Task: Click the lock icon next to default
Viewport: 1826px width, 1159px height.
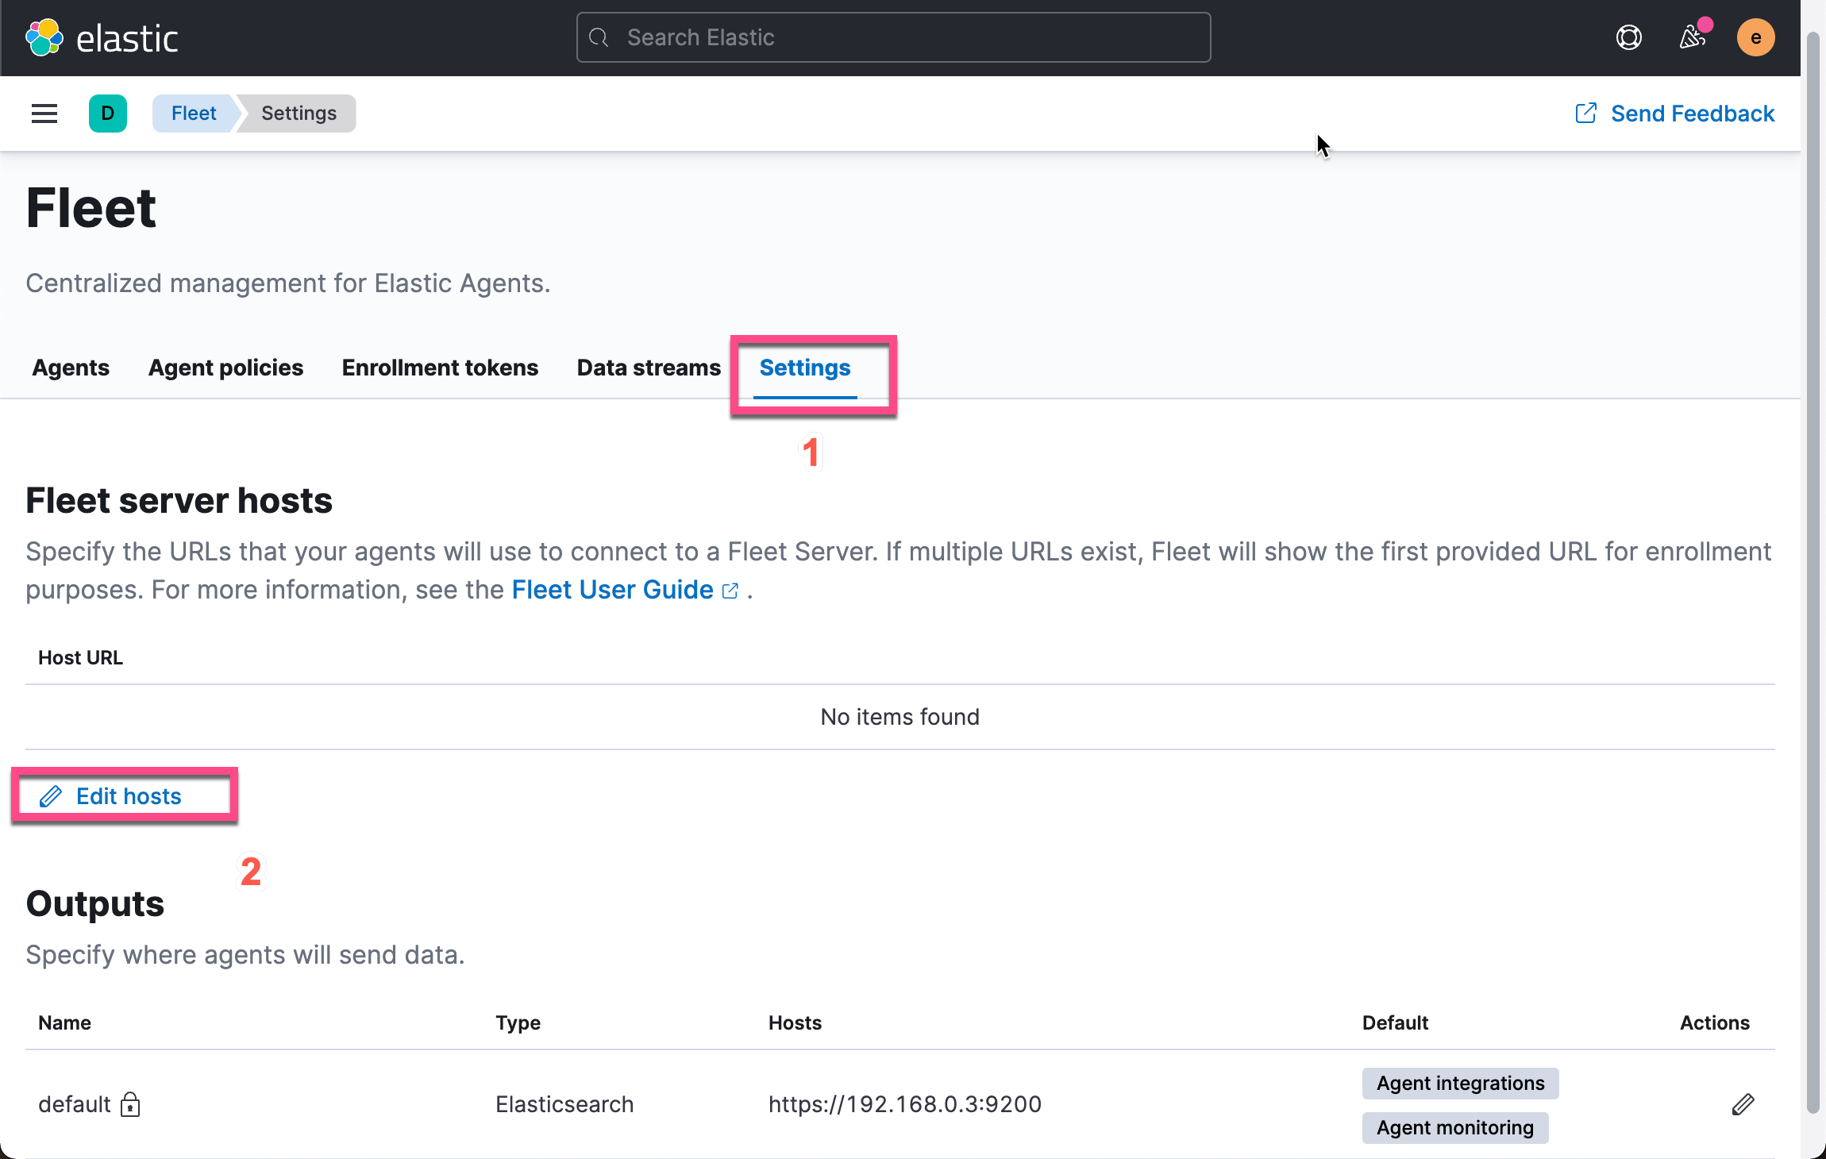Action: click(x=130, y=1104)
